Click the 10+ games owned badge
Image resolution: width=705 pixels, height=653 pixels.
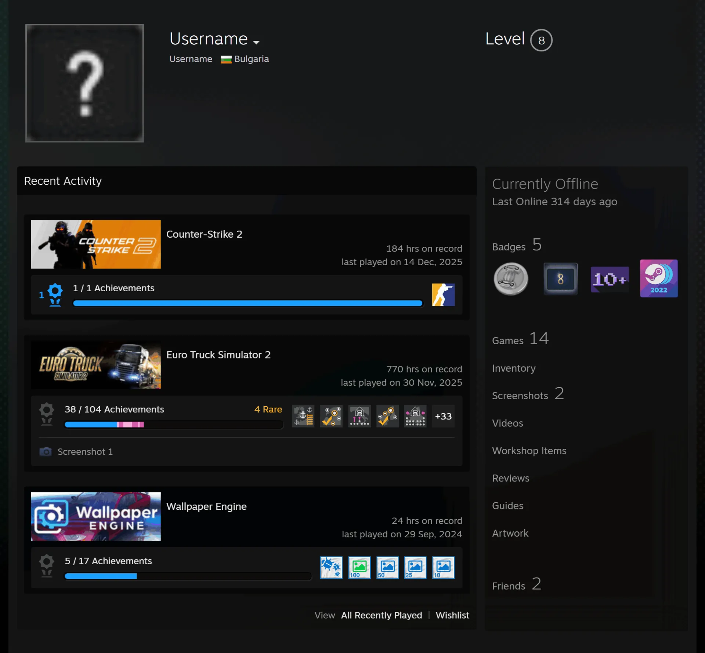pyautogui.click(x=610, y=279)
